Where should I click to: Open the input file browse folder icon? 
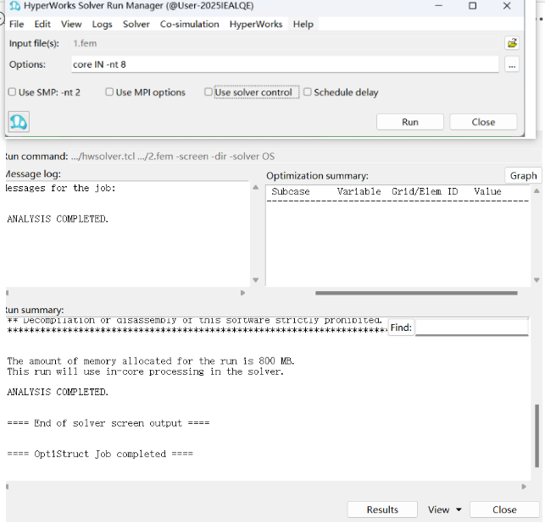[x=512, y=43]
